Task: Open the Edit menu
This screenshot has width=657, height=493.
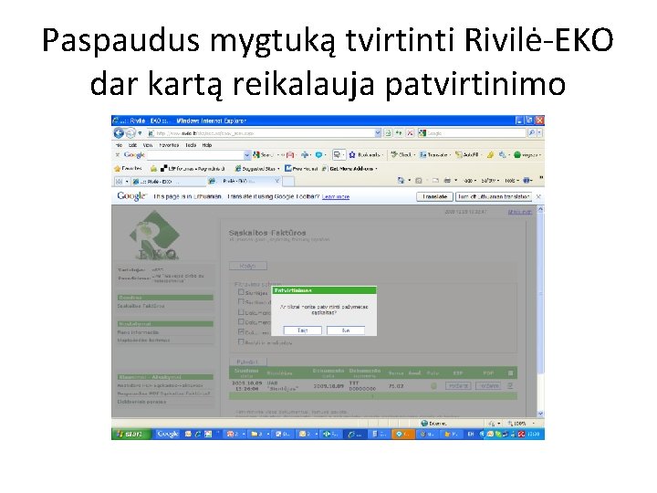Action: click(x=133, y=145)
